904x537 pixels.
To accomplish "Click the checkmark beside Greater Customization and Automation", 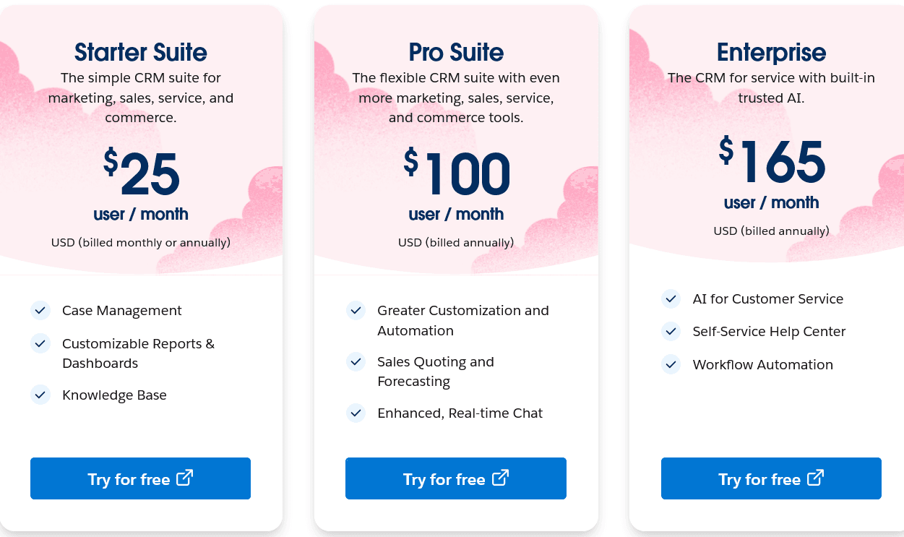I will point(355,311).
